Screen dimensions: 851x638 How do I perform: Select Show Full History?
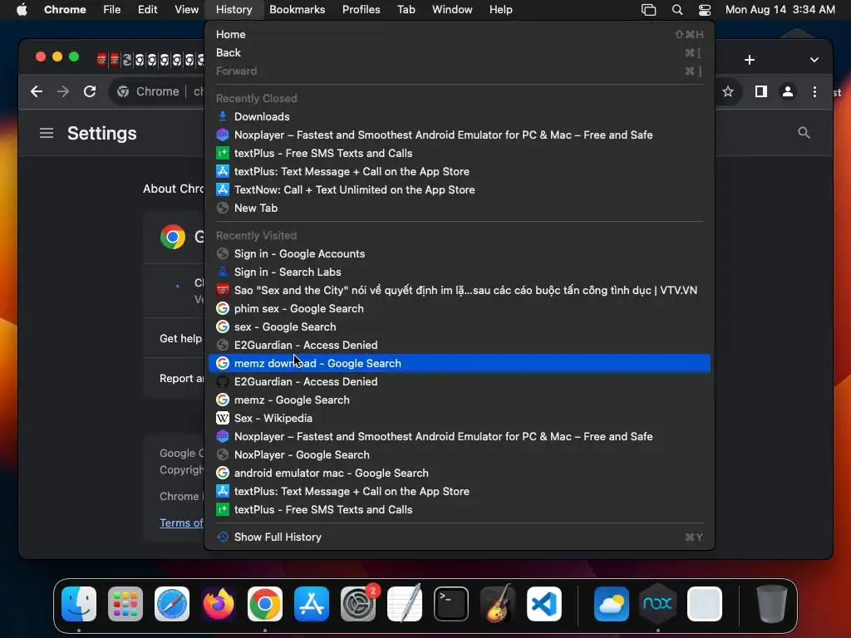tap(459, 537)
